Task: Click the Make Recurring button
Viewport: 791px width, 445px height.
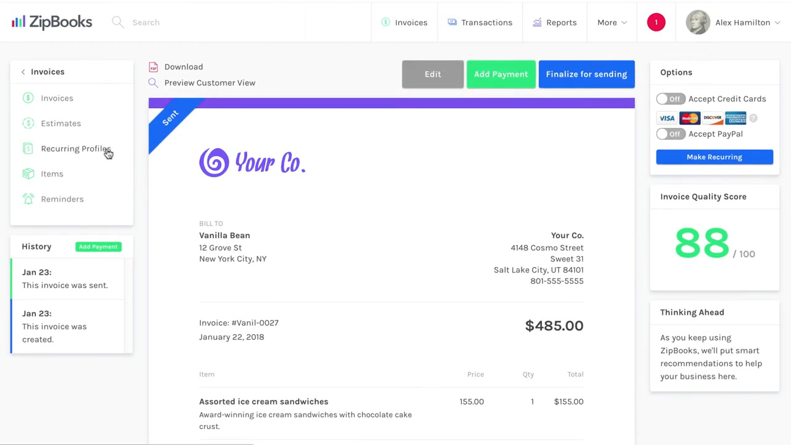Action: point(714,157)
